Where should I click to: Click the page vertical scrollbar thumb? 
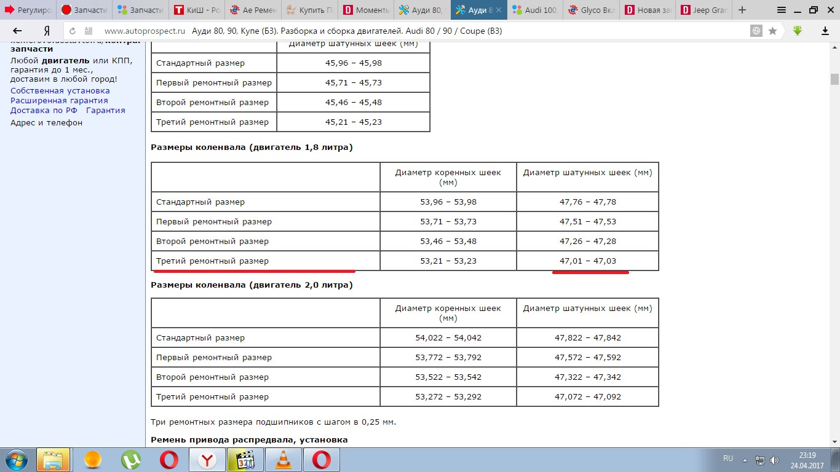[x=834, y=79]
